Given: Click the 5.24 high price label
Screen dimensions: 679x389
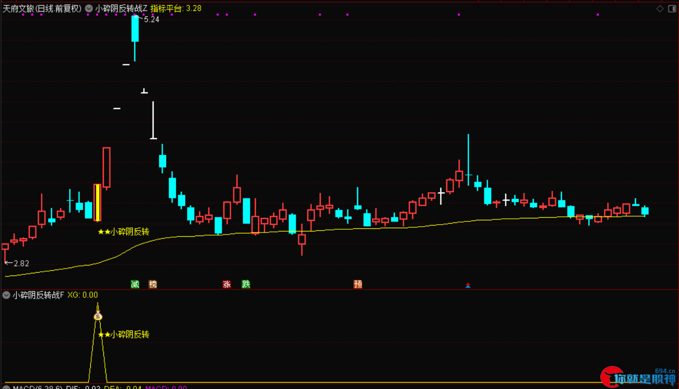Looking at the screenshot, I should pos(151,19).
